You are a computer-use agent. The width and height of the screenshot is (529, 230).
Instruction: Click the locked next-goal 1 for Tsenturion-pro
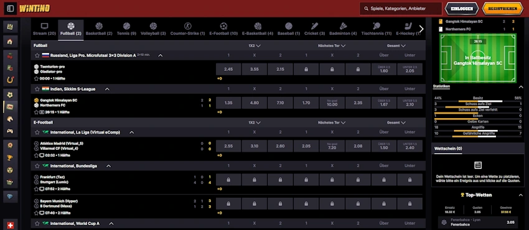[306, 69]
